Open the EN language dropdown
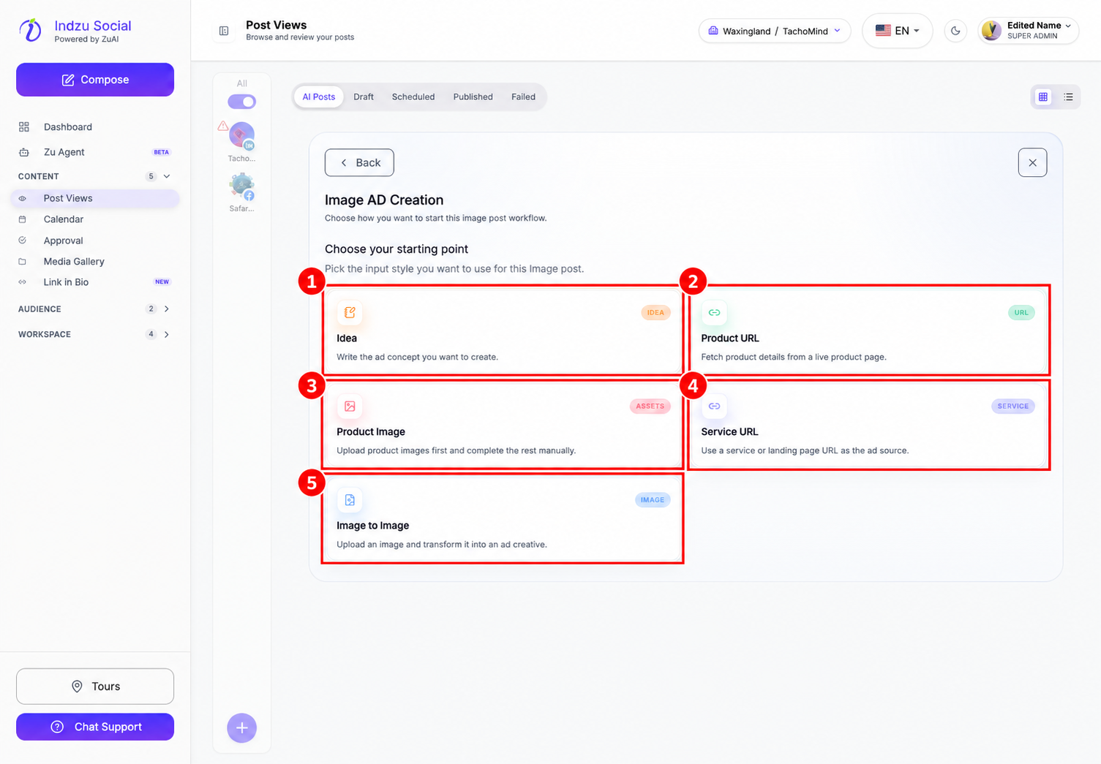The width and height of the screenshot is (1101, 764). point(898,31)
